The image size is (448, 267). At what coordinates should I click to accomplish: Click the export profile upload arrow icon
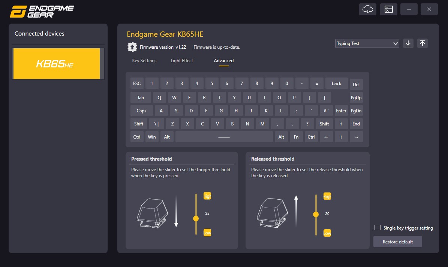(422, 43)
